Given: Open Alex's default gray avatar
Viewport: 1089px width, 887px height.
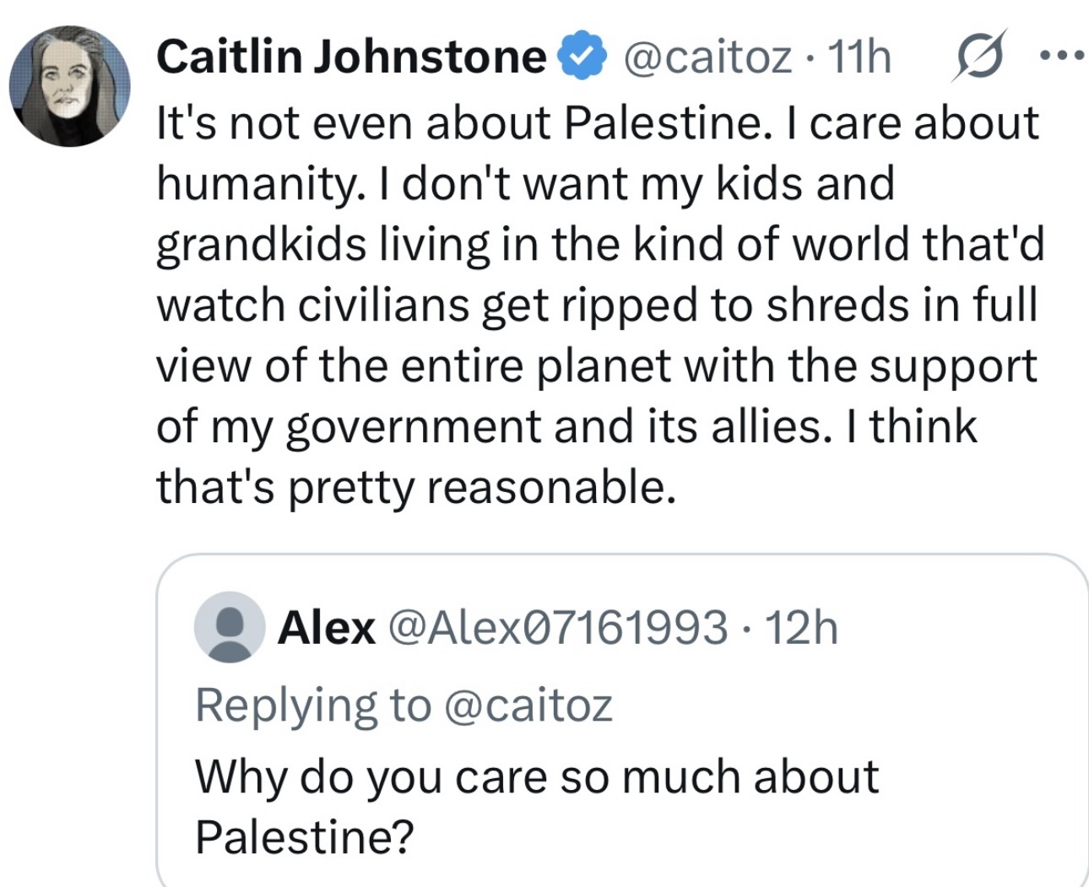Looking at the screenshot, I should click(230, 626).
